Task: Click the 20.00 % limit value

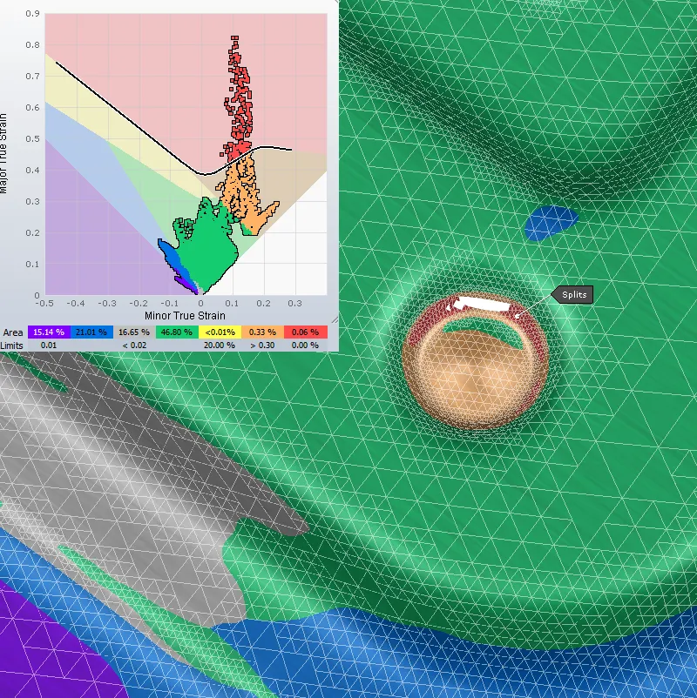Action: pos(219,346)
